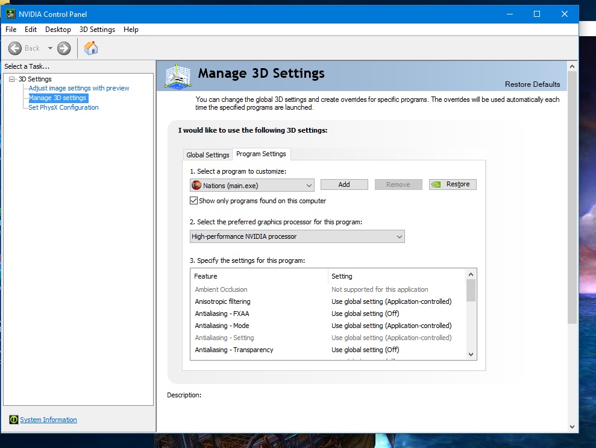Switch to the Global Settings tab
The height and width of the screenshot is (448, 596).
pyautogui.click(x=207, y=155)
